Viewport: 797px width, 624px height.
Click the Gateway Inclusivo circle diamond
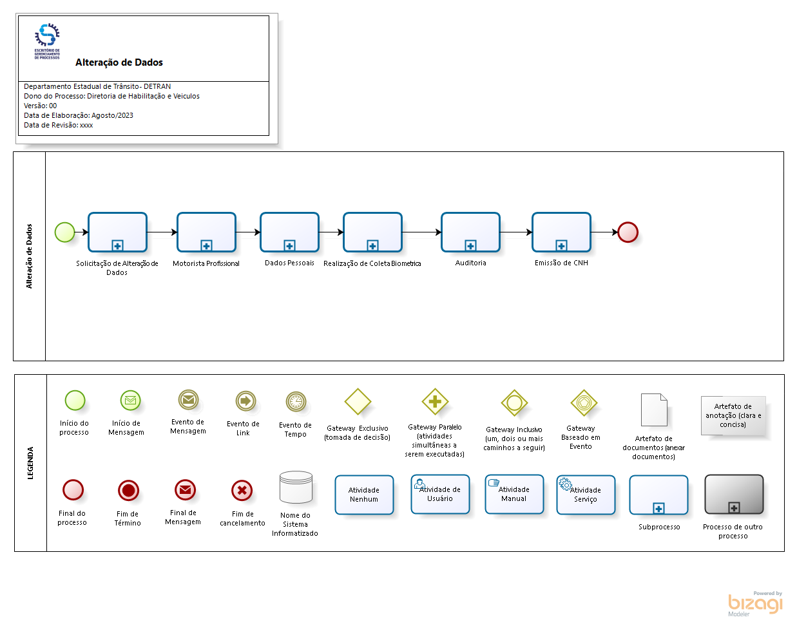pyautogui.click(x=514, y=403)
